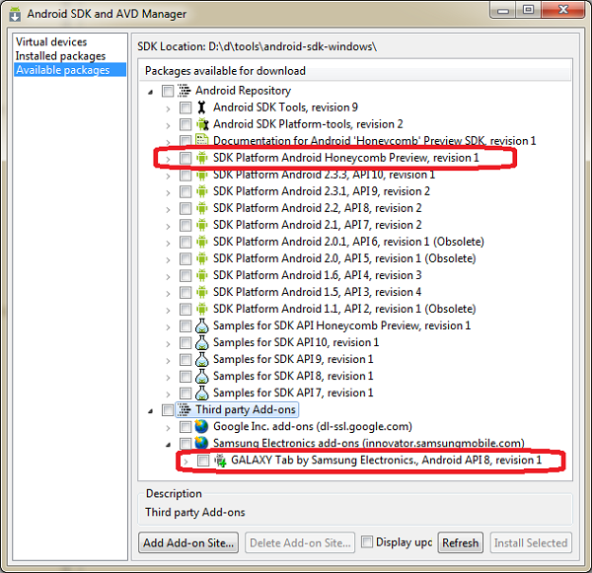
Task: Click the Google Inc. add-ons globe icon
Action: [201, 426]
